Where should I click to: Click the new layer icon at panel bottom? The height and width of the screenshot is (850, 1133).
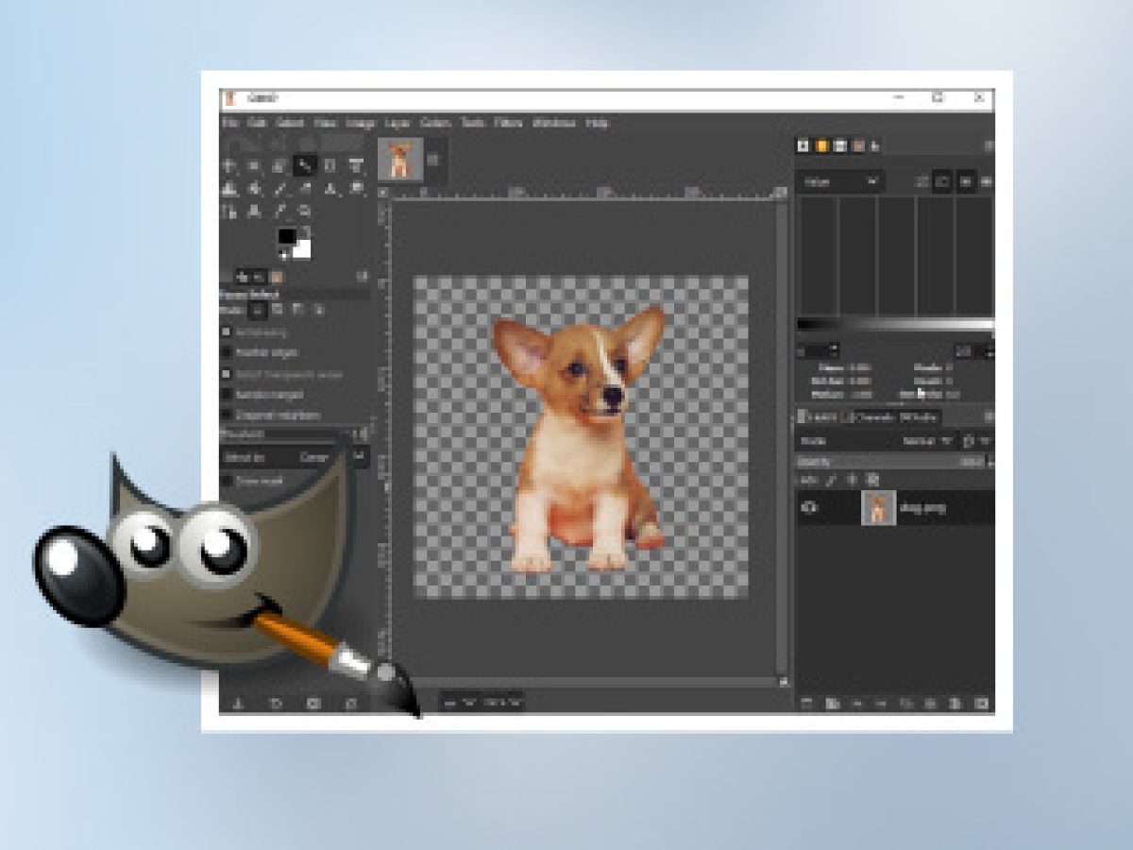pos(807,704)
